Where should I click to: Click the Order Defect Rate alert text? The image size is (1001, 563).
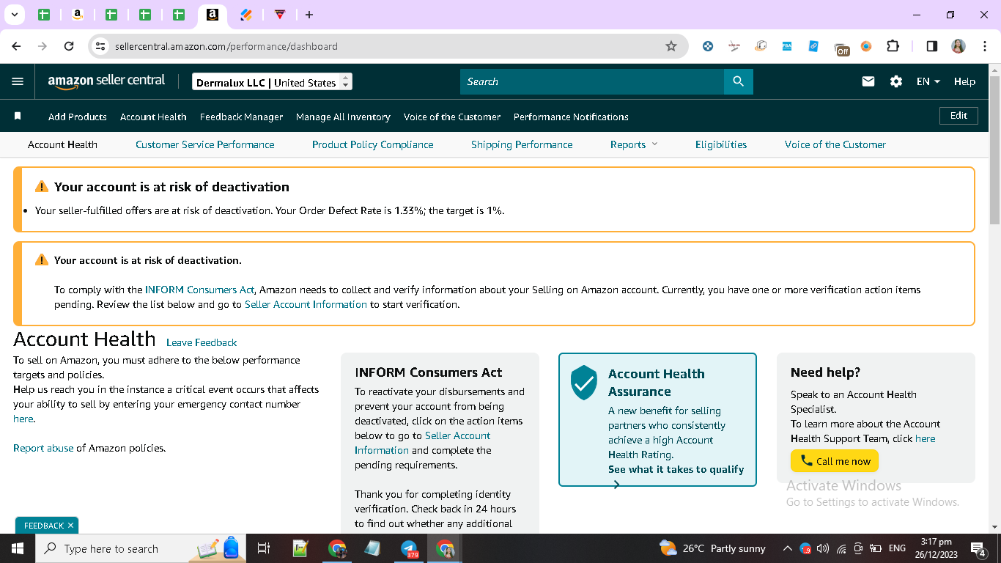coord(270,210)
